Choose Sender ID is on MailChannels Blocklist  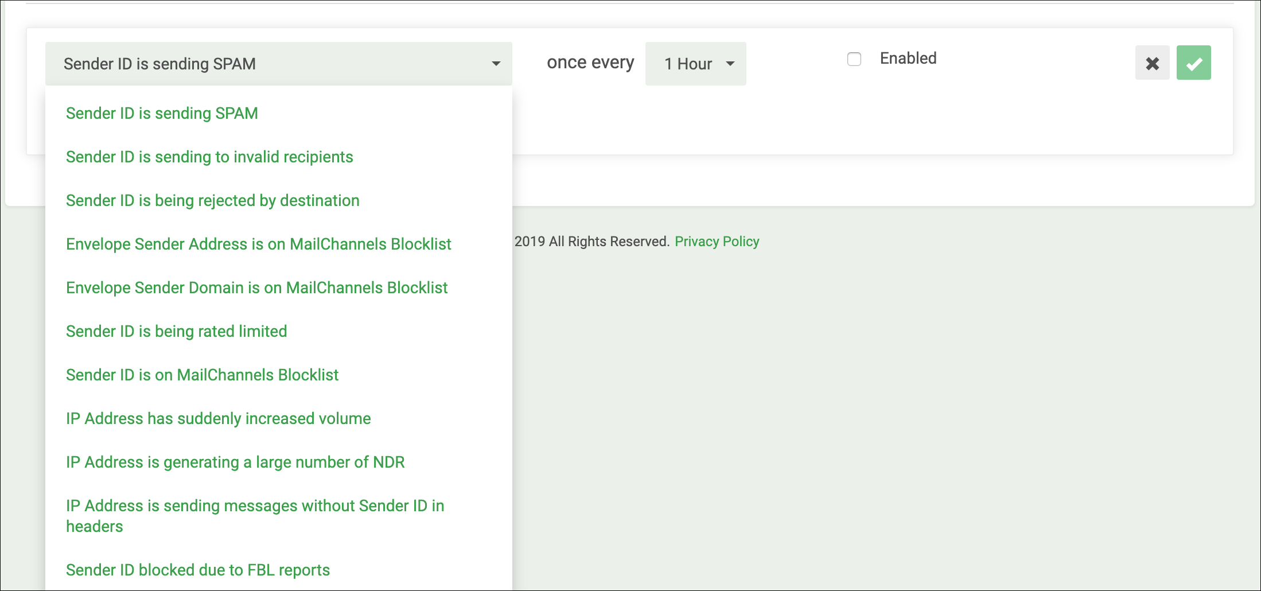click(x=278, y=375)
